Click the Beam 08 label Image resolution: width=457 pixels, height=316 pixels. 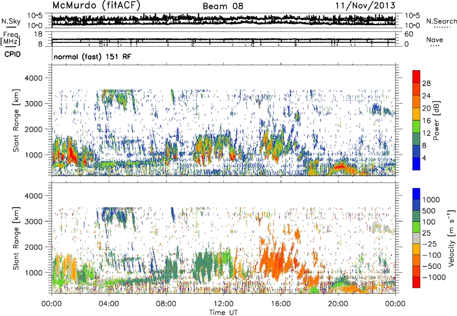pyautogui.click(x=223, y=6)
